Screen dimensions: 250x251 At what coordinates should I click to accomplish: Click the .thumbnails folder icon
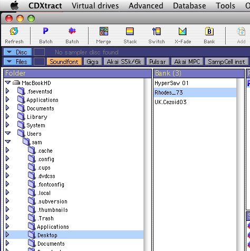point(32,209)
